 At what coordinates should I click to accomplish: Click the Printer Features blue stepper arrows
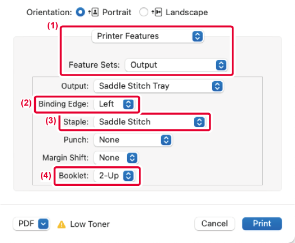(198, 36)
